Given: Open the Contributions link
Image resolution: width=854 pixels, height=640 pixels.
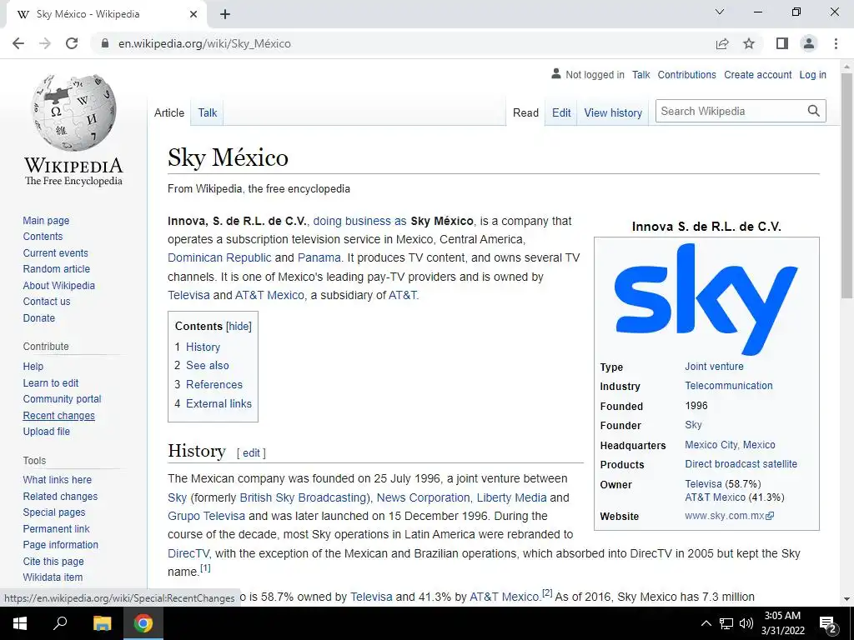Looking at the screenshot, I should pos(687,74).
